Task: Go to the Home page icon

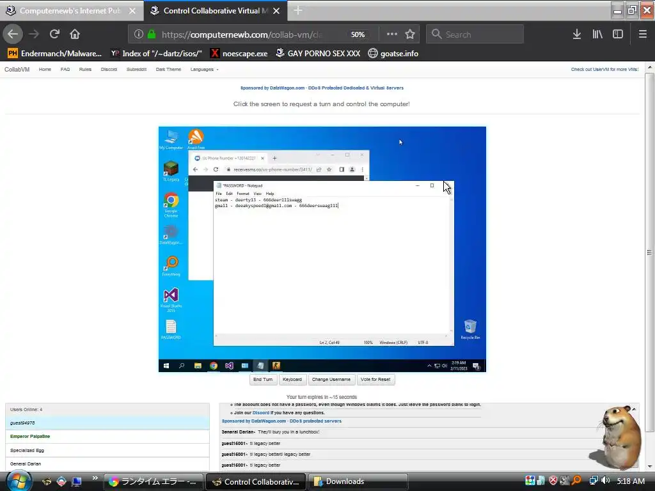Action: pos(75,34)
